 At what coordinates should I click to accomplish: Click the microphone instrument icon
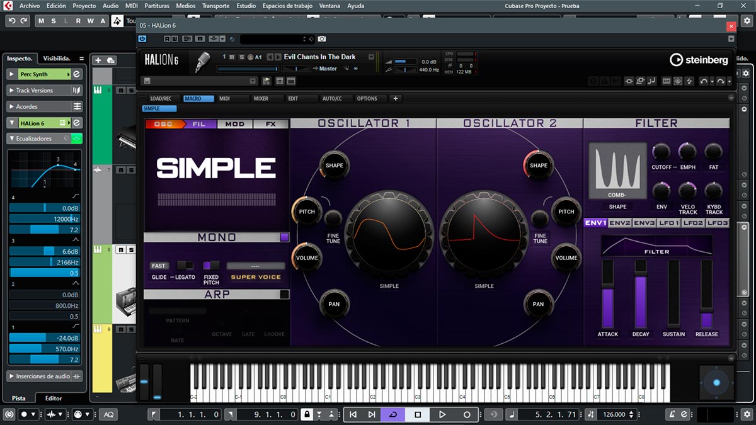click(203, 62)
